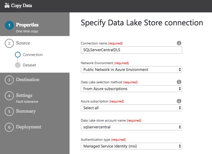This screenshot has width=212, height=154.
Task: Select the Connection sub-step marker
Action: 18,55
